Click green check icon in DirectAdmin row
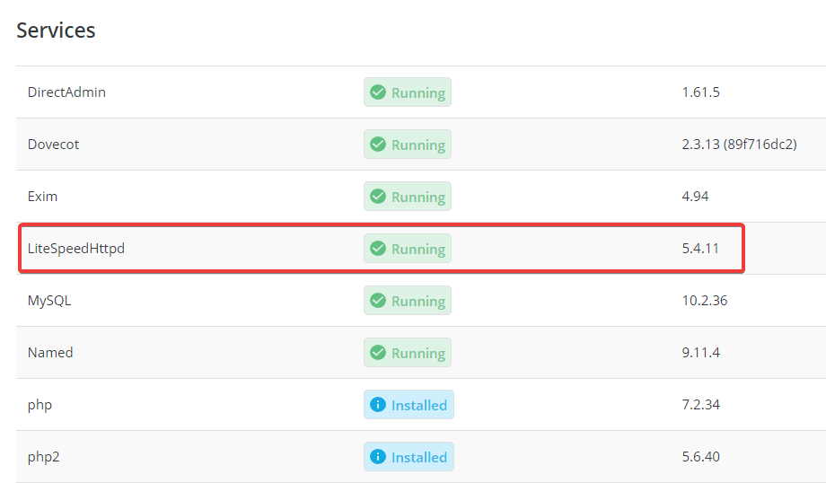This screenshot has width=826, height=483. (x=378, y=92)
